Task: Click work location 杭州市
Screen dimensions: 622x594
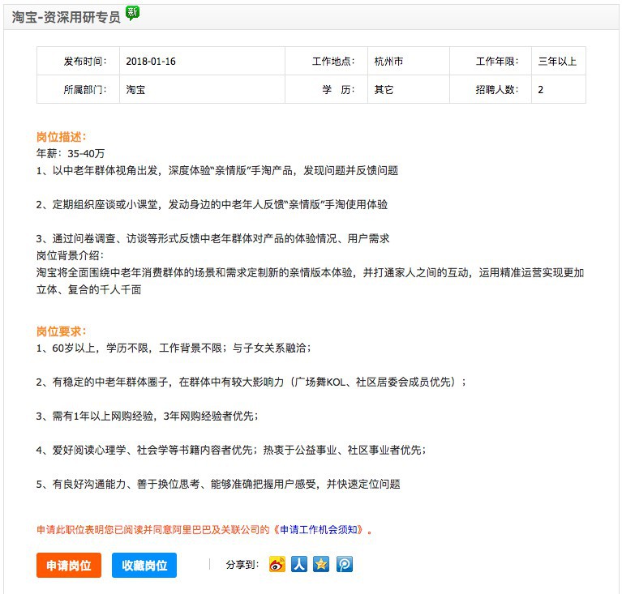Action: [x=388, y=62]
